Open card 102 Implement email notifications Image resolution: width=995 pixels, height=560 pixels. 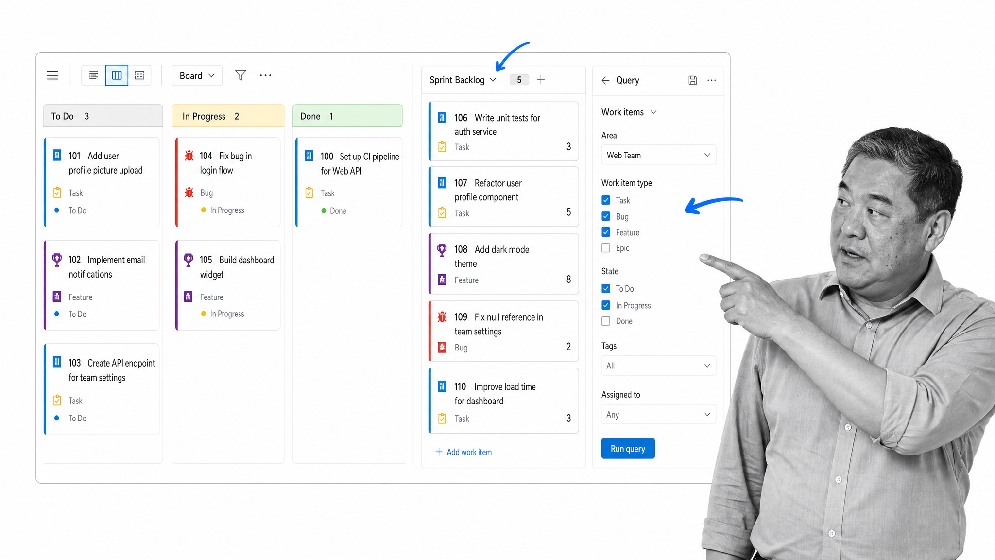pyautogui.click(x=102, y=285)
